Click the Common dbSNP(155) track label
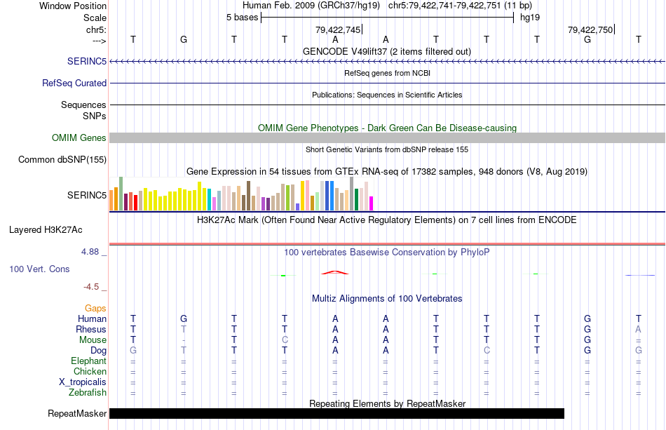 pos(62,159)
